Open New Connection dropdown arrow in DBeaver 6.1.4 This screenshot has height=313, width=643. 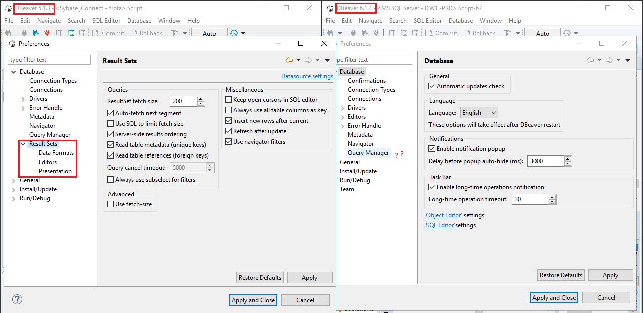(340, 33)
